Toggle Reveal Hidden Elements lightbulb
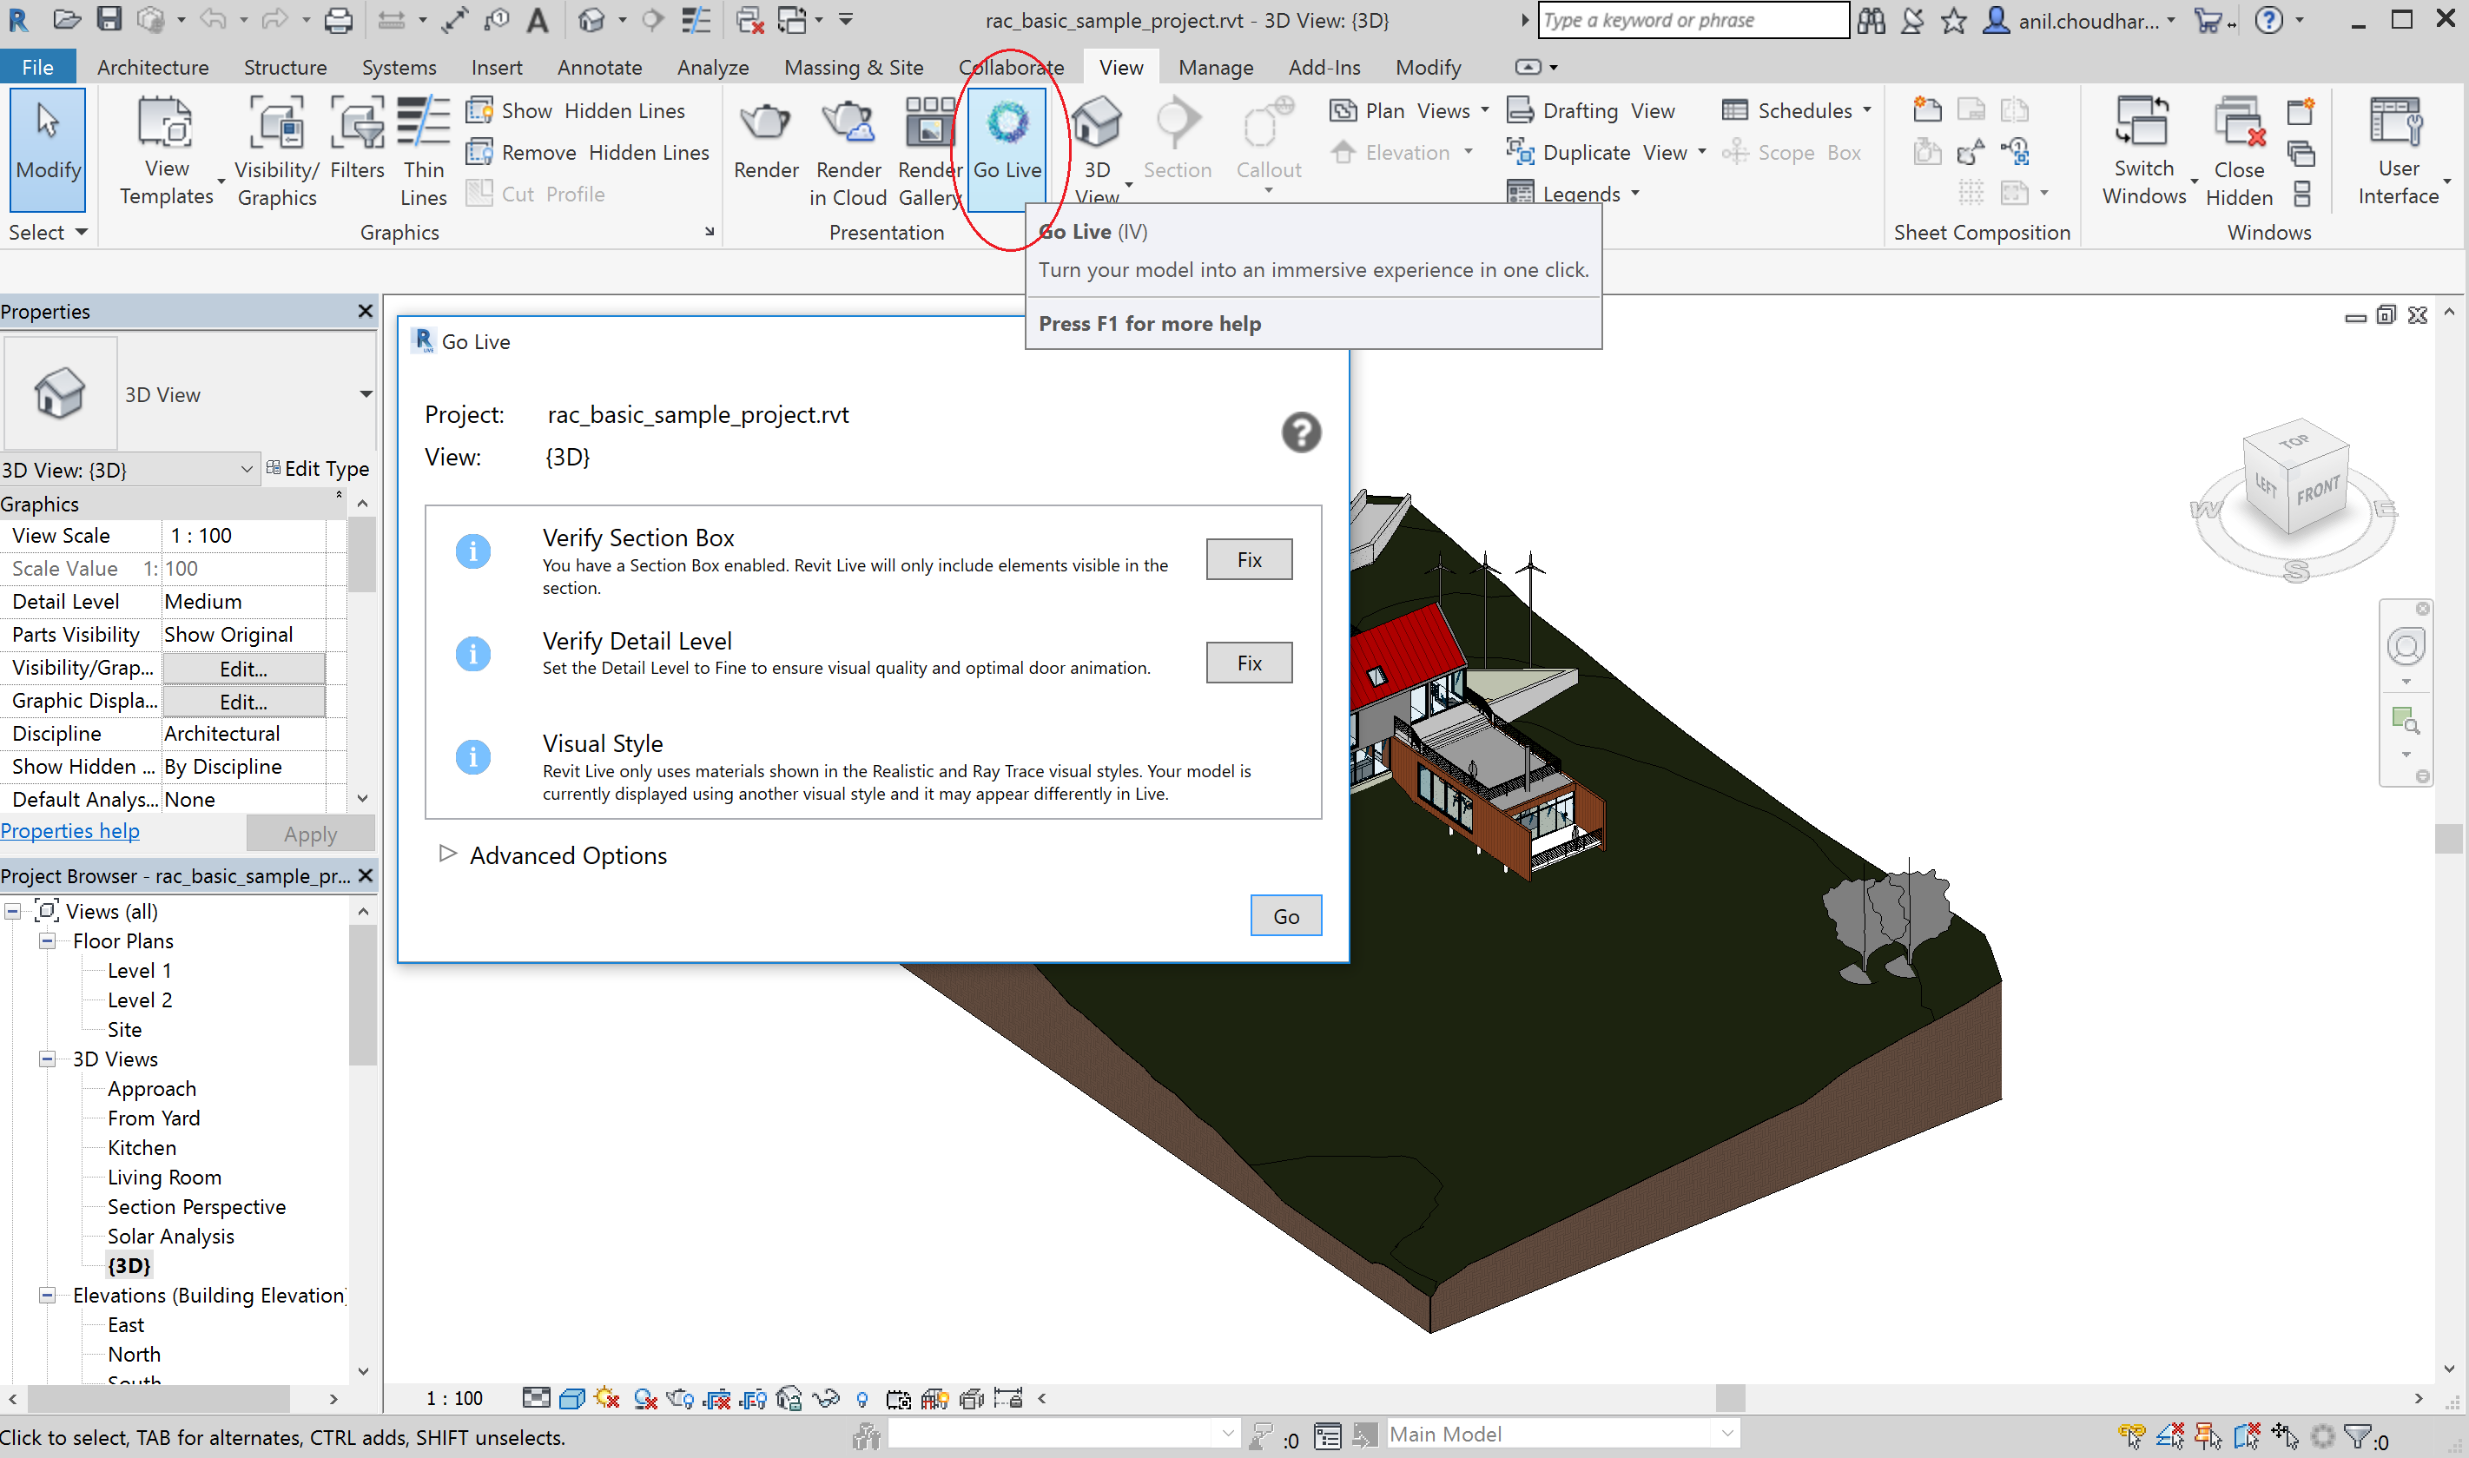Screen dimensions: 2469x1458 point(863,1398)
